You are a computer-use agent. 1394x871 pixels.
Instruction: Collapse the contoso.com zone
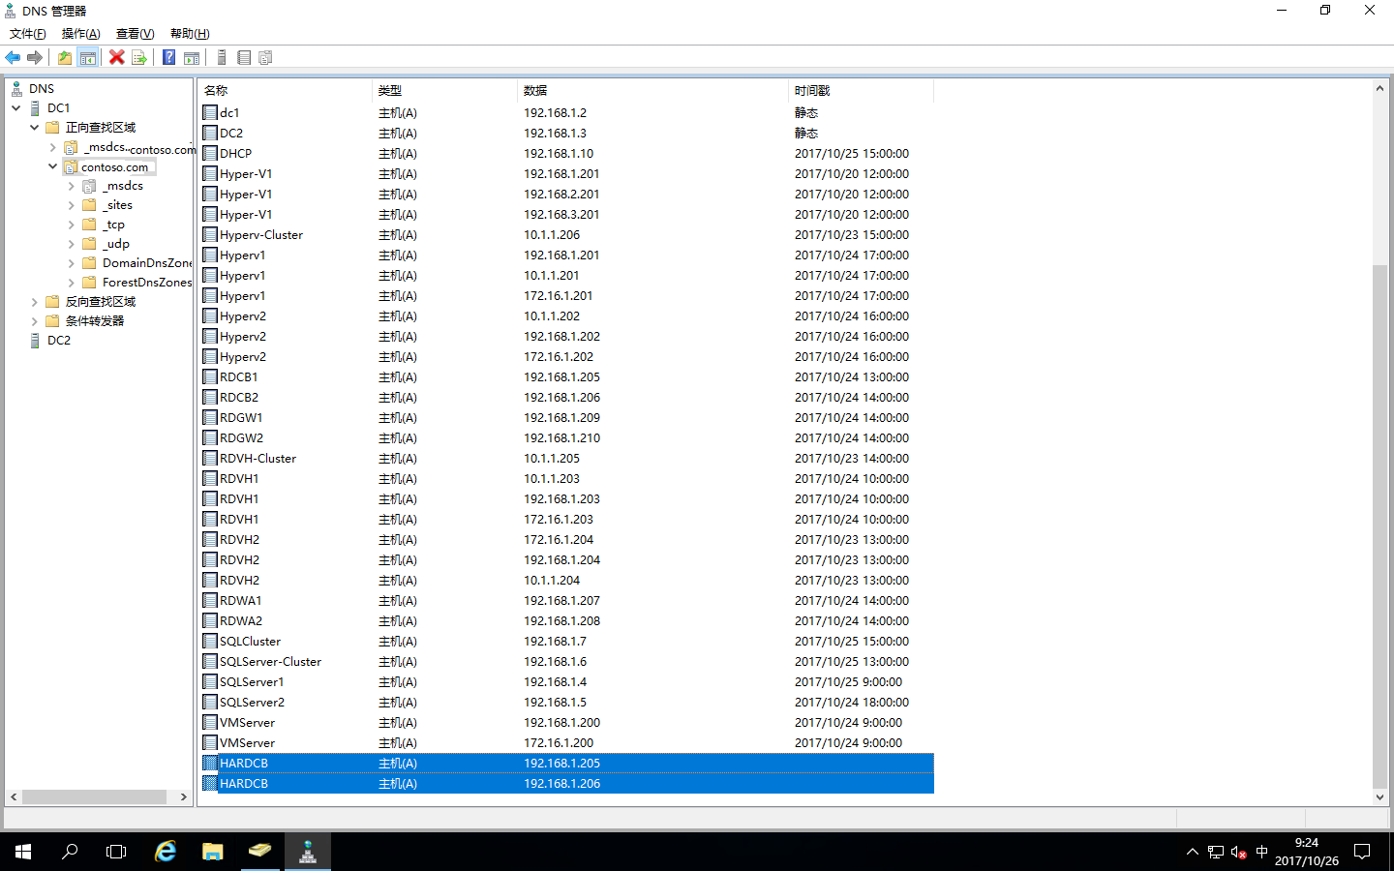53,166
